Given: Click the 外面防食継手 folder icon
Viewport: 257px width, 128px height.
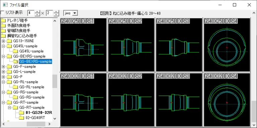Looking at the screenshot, I should [3, 25].
